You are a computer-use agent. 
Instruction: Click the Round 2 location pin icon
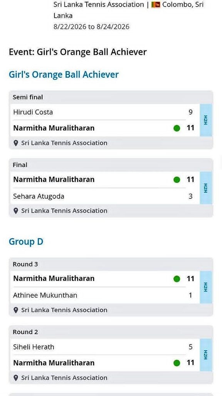(x=15, y=378)
